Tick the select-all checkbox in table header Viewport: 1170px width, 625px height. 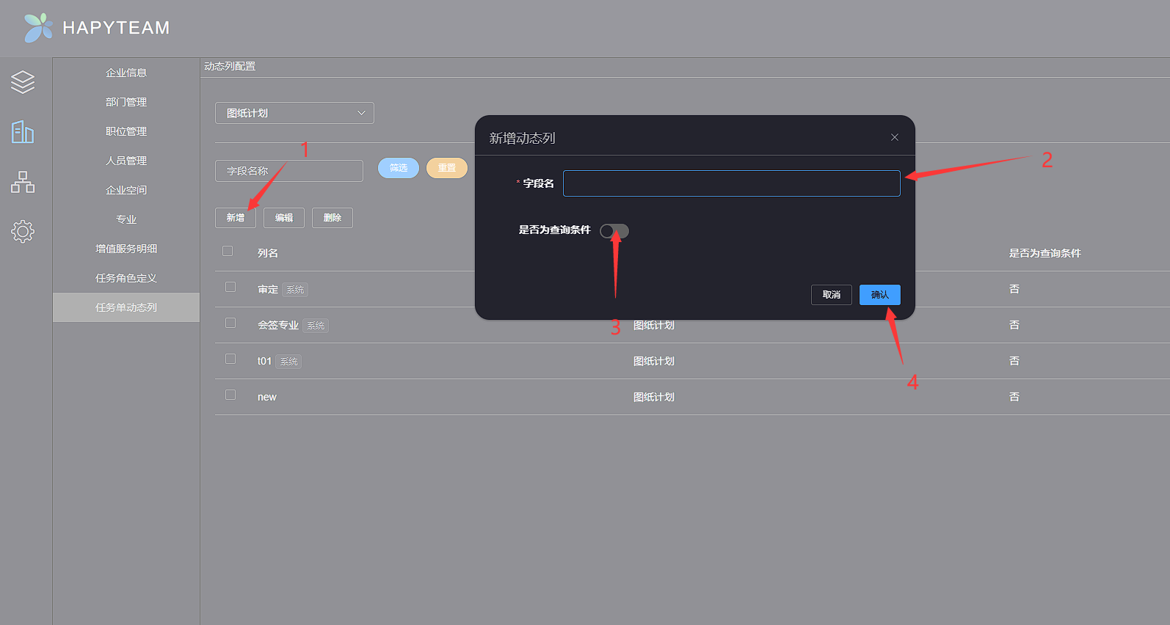pos(228,252)
